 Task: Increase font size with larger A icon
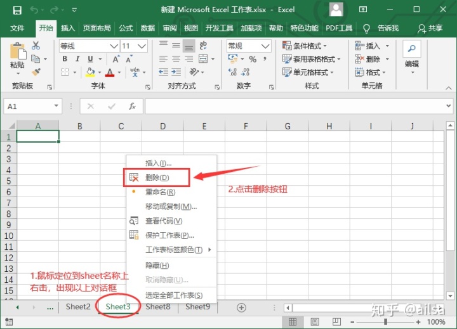click(116, 59)
